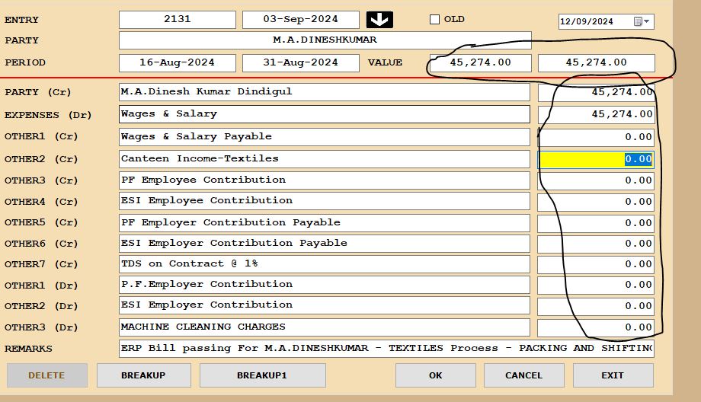Select the TDS on Contract @ 1% amount field
The width and height of the screenshot is (701, 402).
pos(596,264)
